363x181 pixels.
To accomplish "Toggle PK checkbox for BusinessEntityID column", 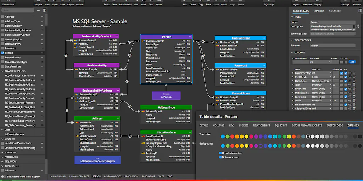I will tap(341, 73).
